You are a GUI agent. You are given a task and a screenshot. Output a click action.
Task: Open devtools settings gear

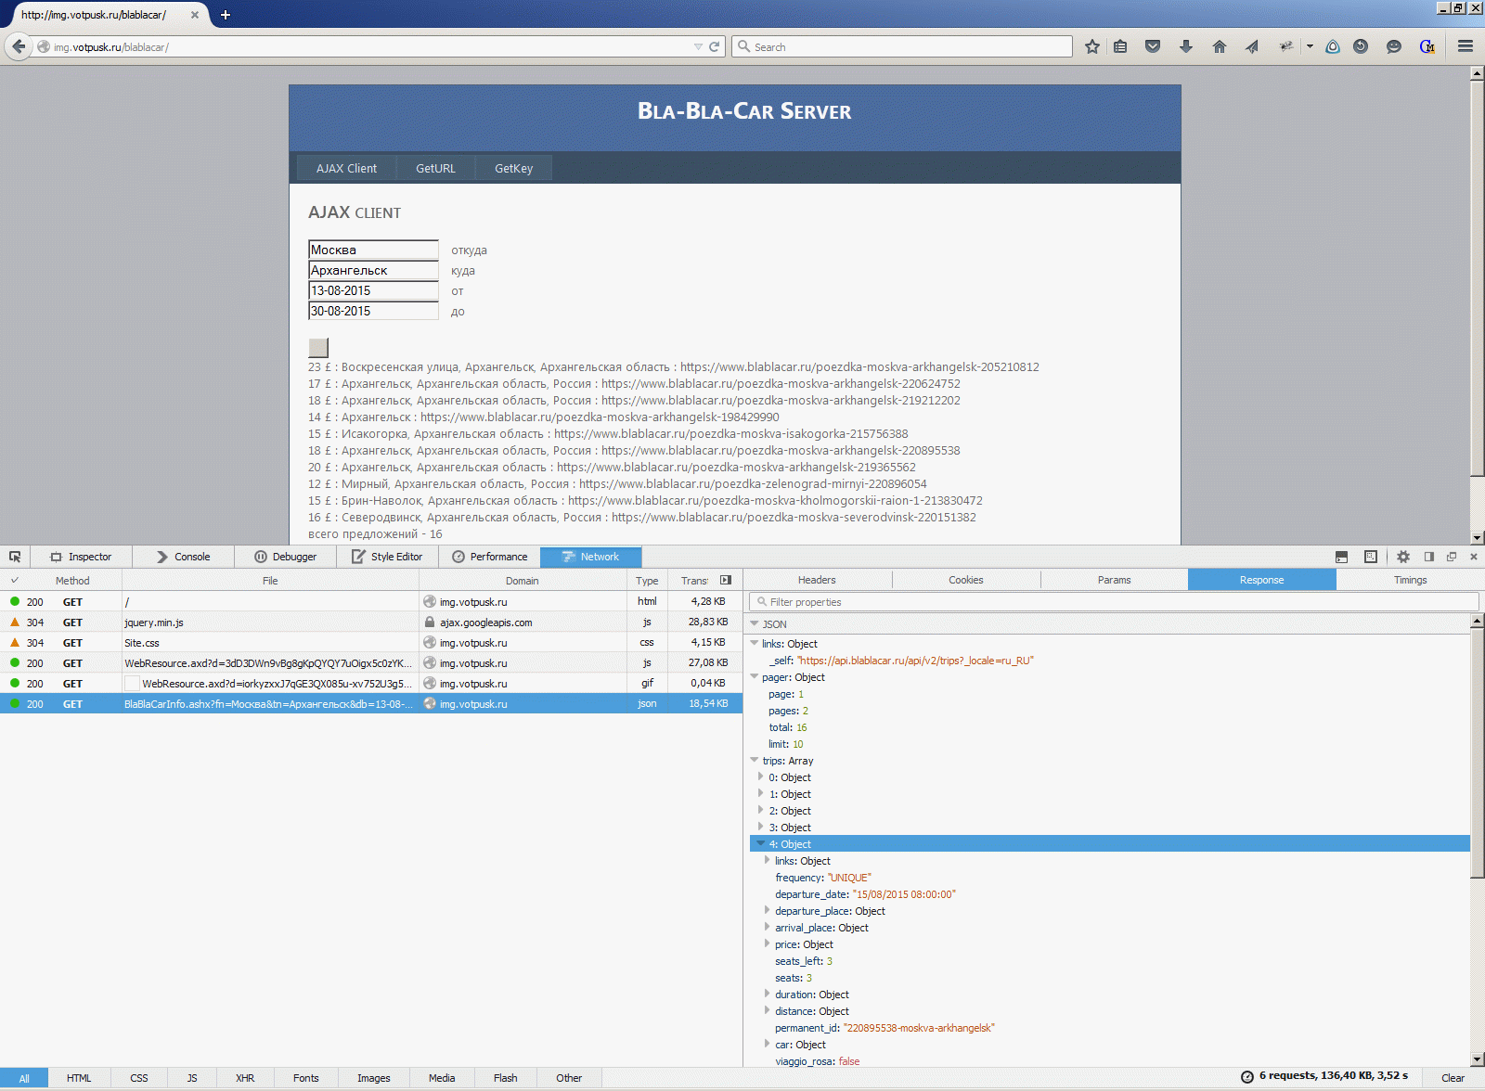(x=1403, y=557)
